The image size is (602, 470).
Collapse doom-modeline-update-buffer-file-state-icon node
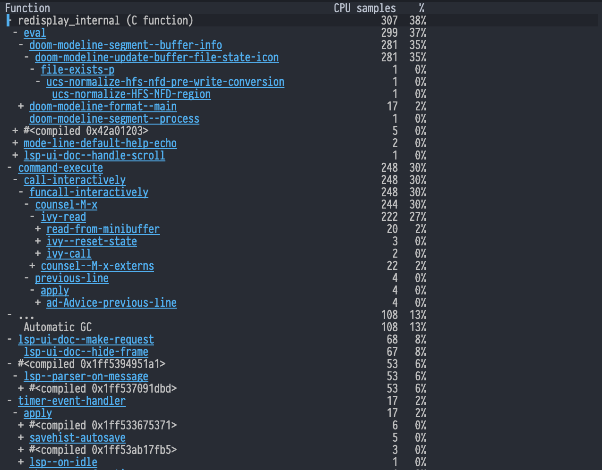[x=26, y=57]
